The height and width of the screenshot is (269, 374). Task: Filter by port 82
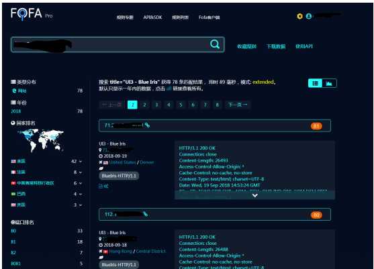click(13, 252)
